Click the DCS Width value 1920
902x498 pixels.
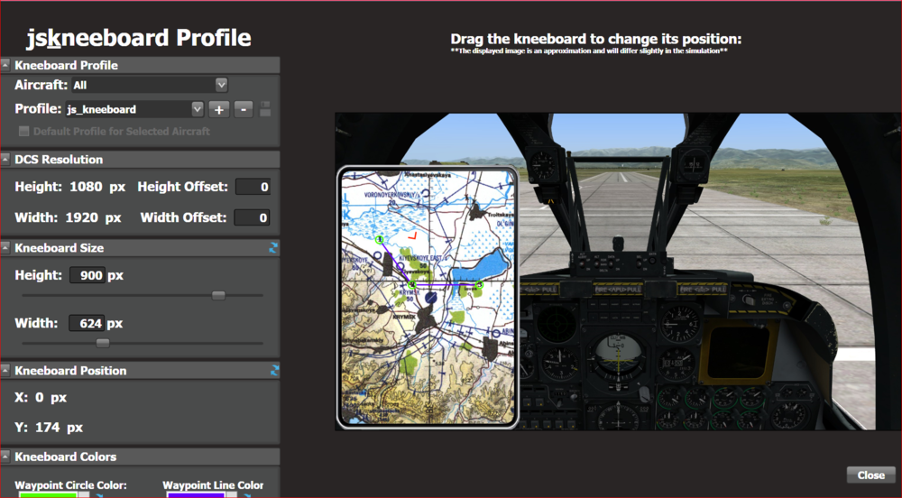coord(82,217)
